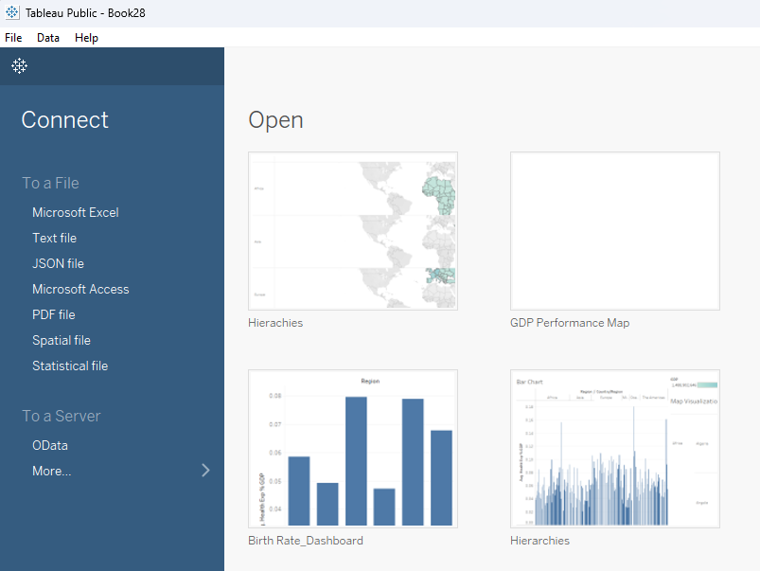Connect to a Text file
The image size is (760, 571).
(54, 238)
